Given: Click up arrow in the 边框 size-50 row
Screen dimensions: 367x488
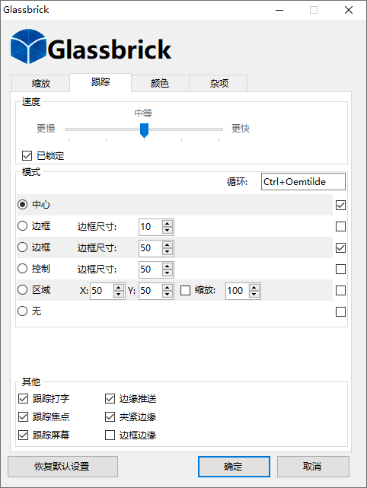Looking at the screenshot, I should coord(168,245).
